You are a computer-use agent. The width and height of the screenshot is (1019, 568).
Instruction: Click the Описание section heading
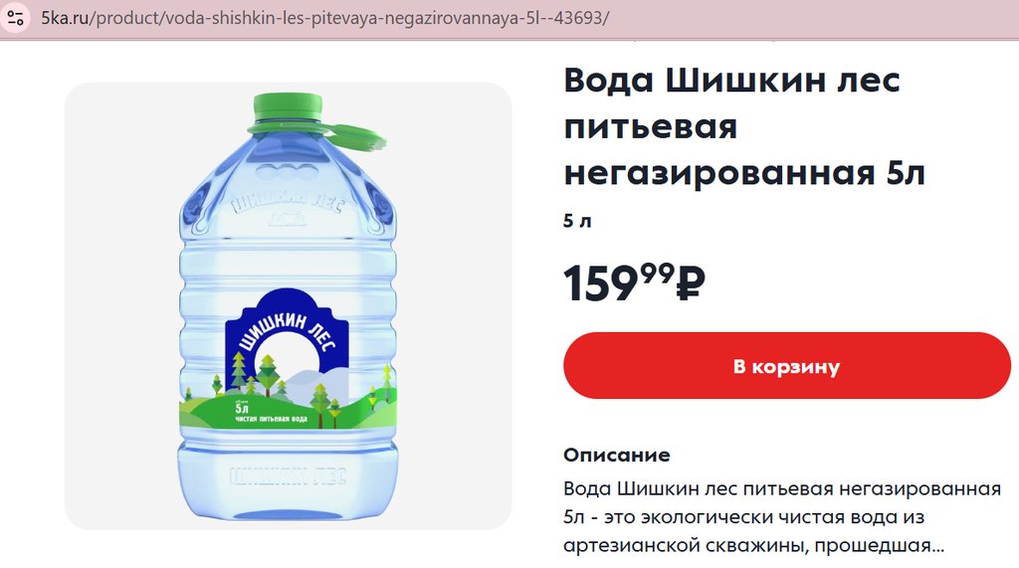click(x=617, y=455)
